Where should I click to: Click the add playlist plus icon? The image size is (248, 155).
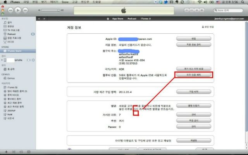[6, 152]
